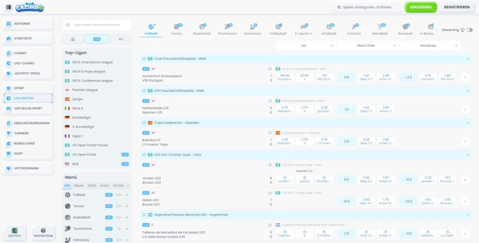Screen dimensions: 479x243
Task: Click the Registrieren button
Action: (457, 7)
